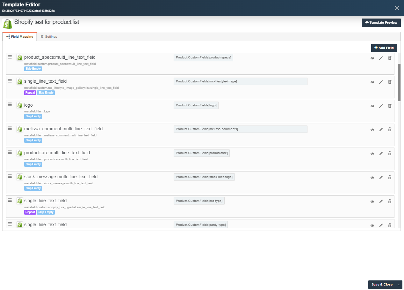Click Product.CustomFields[product-specs] mapping box

[203, 57]
